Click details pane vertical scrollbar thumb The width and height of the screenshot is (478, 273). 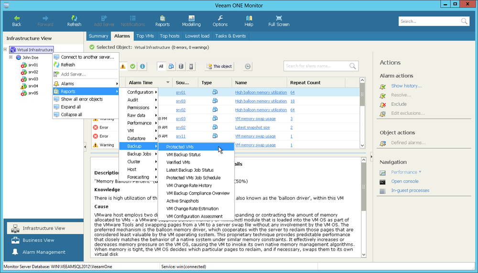tap(363, 187)
